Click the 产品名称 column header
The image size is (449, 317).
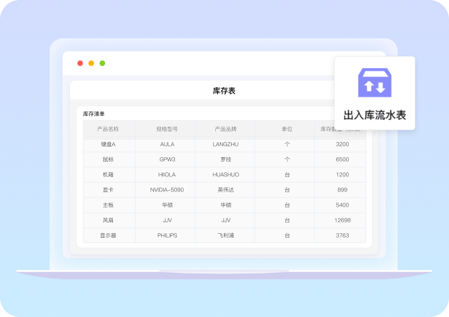(x=108, y=129)
